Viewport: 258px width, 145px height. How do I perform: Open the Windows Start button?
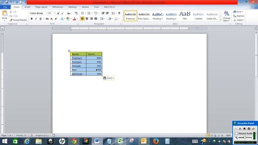pyautogui.click(x=4, y=141)
